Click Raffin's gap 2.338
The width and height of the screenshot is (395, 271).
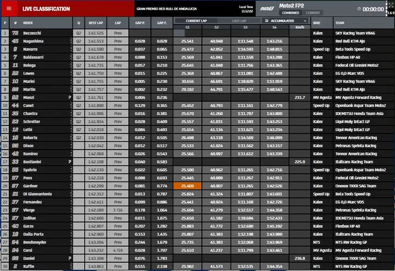pos(162,266)
